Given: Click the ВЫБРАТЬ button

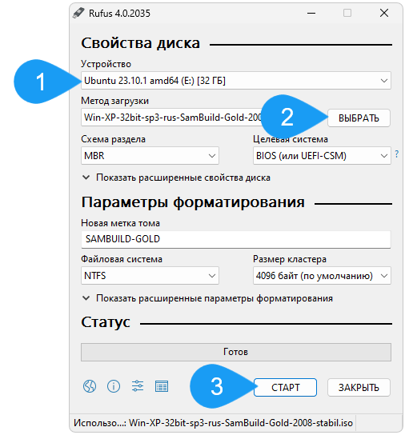Looking at the screenshot, I should (359, 118).
